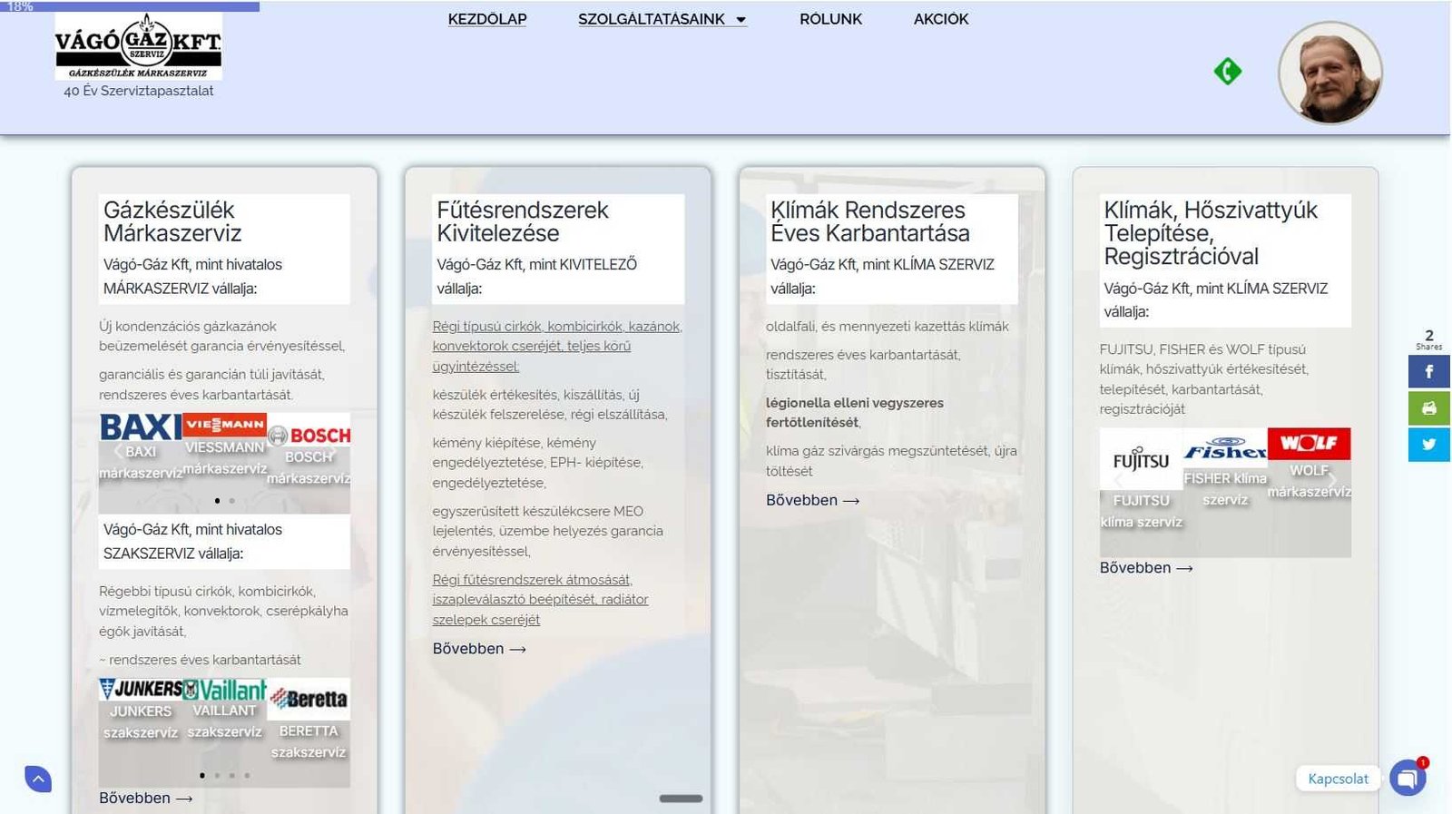This screenshot has height=814, width=1452.
Task: Click the man's profile portrait photo
Action: pyautogui.click(x=1329, y=73)
